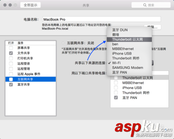Choose Wi-Fi in the popup menu
Image resolution: width=174 pixels, height=139 pixels.
pos(129,63)
